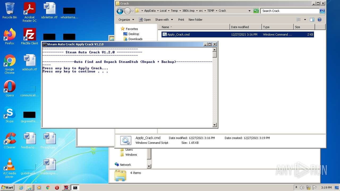Screen dimensions: 340x191
Task: Open the isbnletter.rtf document icon
Action: pos(49,11)
